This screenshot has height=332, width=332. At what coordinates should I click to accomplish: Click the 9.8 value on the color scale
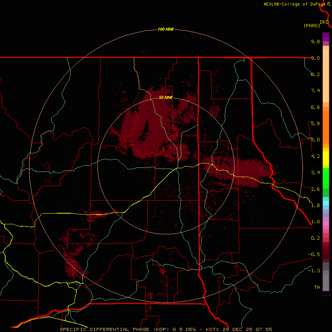click(315, 41)
